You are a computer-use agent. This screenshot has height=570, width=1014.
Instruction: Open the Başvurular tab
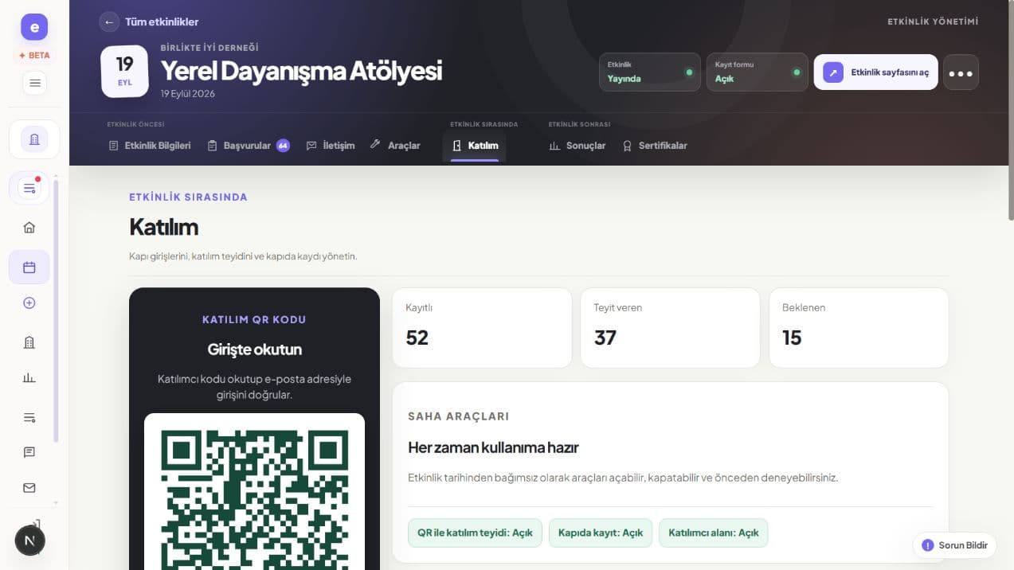click(248, 146)
